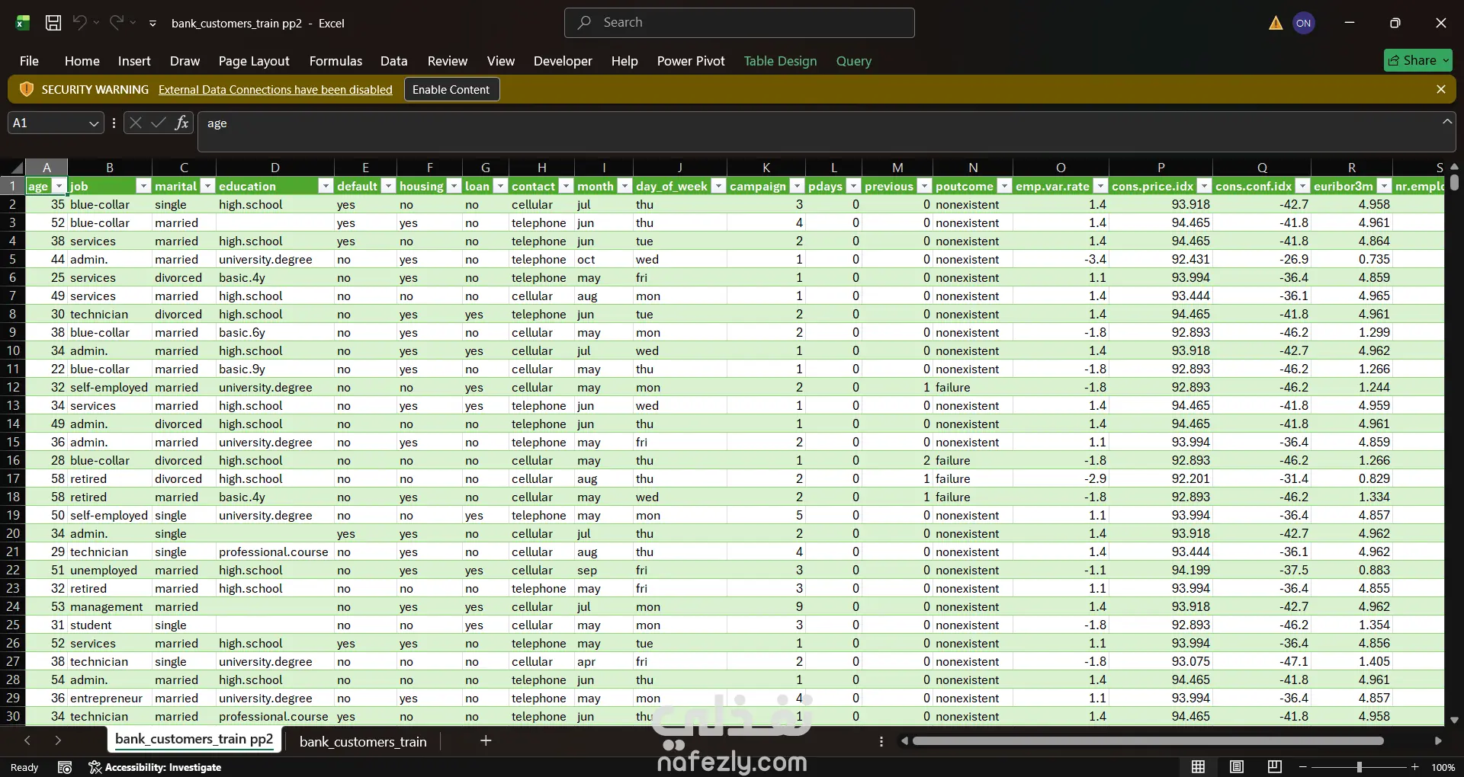Image resolution: width=1464 pixels, height=777 pixels.
Task: Click the Search box in title bar
Action: click(x=740, y=23)
